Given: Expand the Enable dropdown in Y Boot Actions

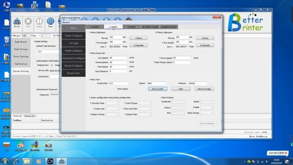Looking at the screenshot, I should pyautogui.click(x=207, y=107).
